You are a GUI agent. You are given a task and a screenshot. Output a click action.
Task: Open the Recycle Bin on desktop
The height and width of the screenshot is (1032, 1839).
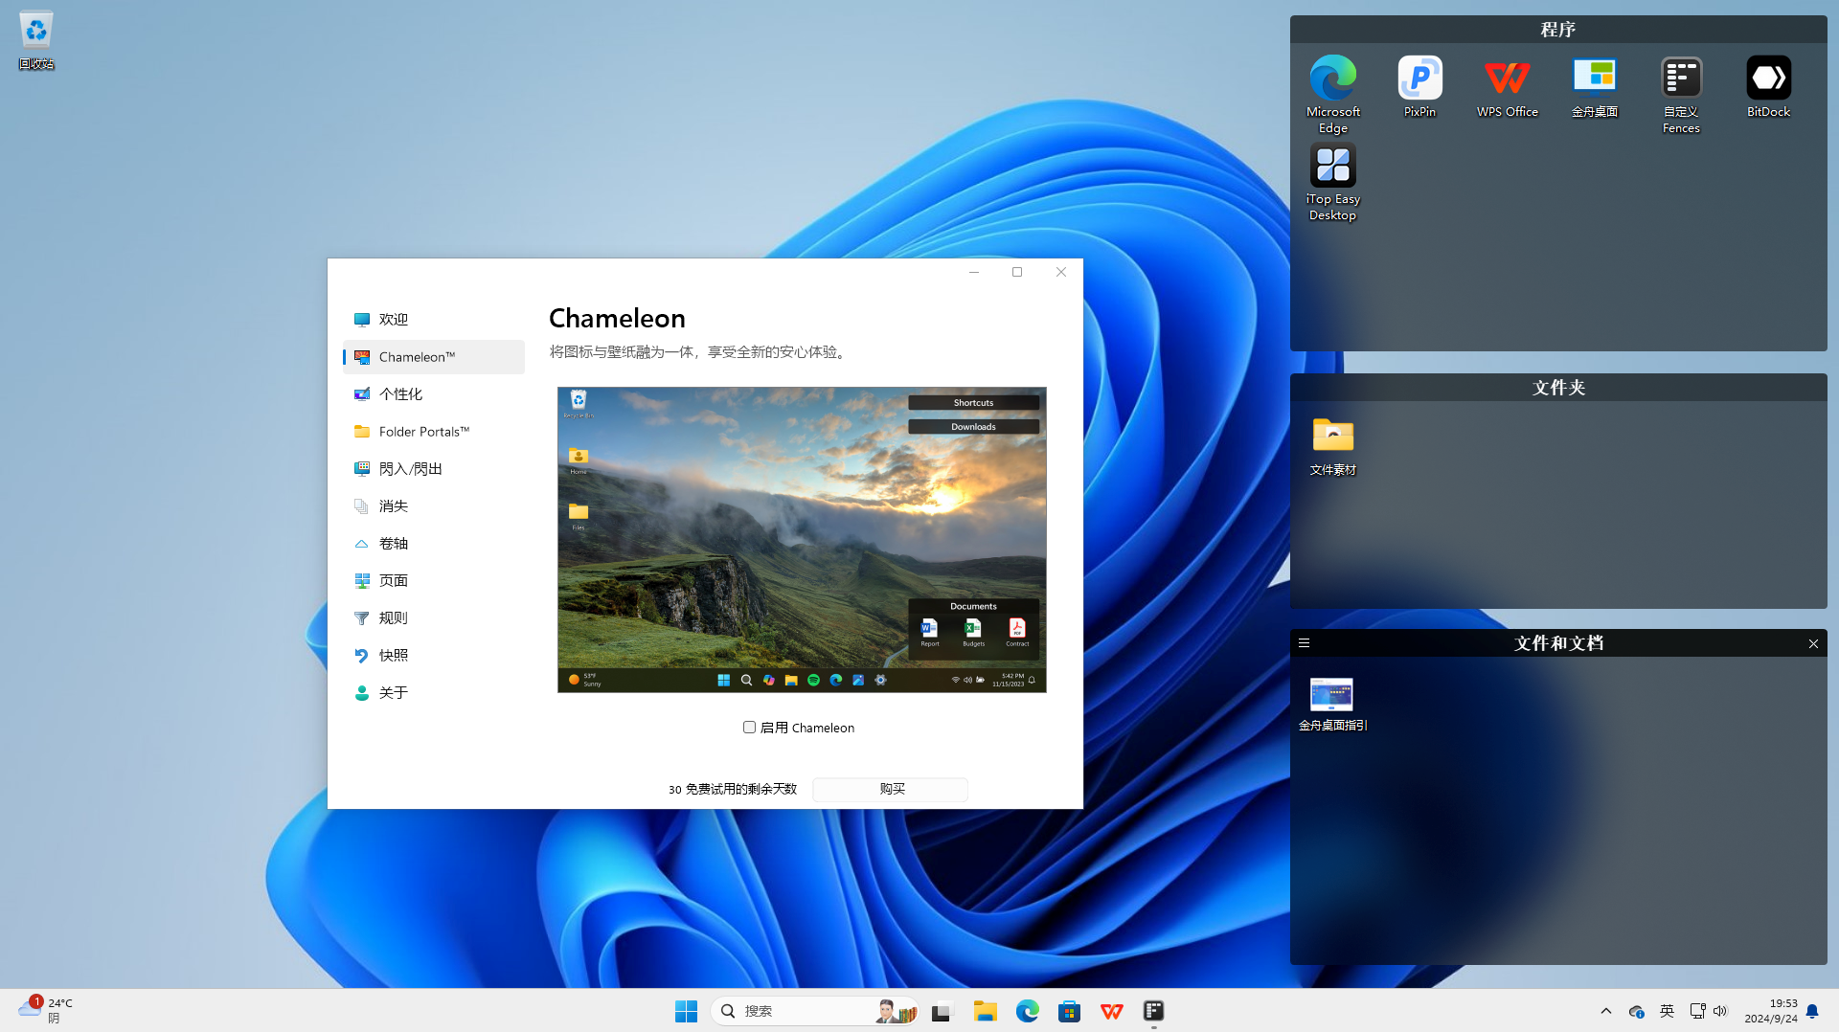[x=36, y=32]
